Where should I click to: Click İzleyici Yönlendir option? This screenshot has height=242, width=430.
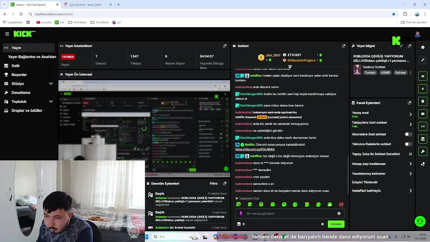(365, 182)
